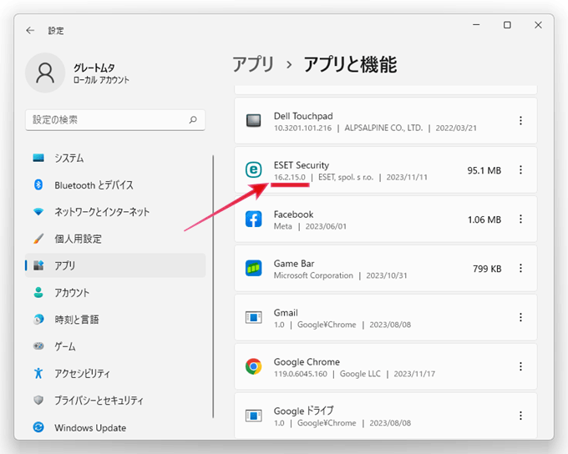Click the Dell Touchpad app name

(x=303, y=116)
